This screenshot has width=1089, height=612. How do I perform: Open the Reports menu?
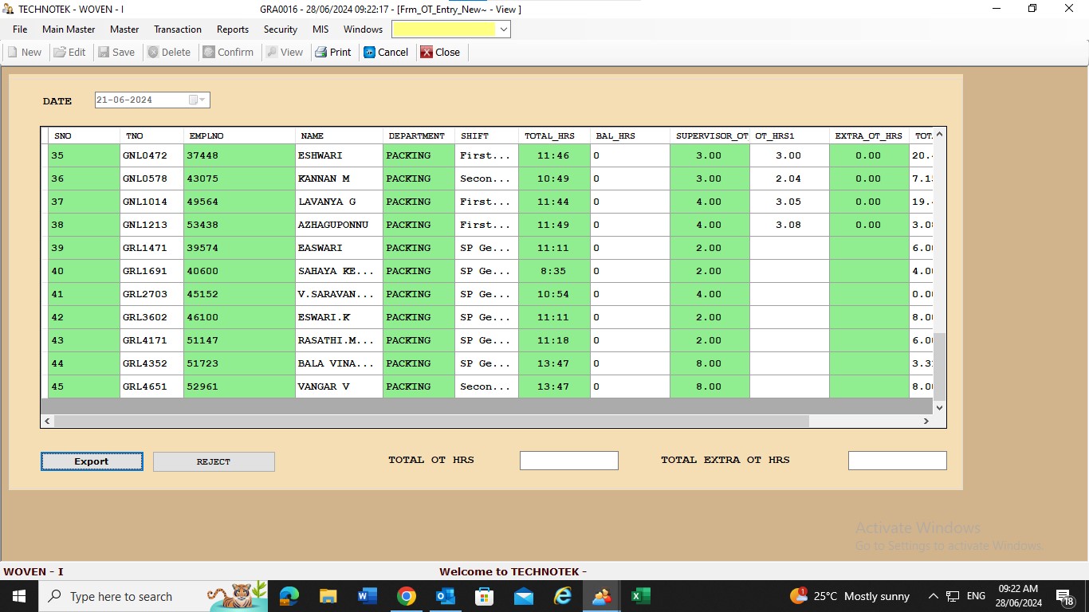point(233,29)
